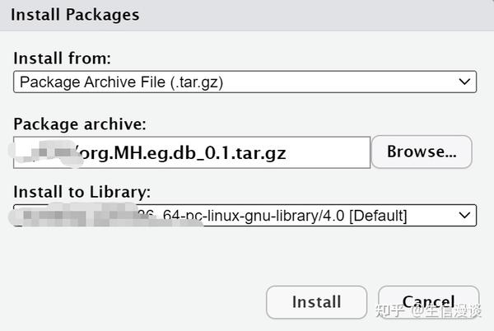Click the "Install from:" label
The height and width of the screenshot is (331, 494).
(62, 58)
